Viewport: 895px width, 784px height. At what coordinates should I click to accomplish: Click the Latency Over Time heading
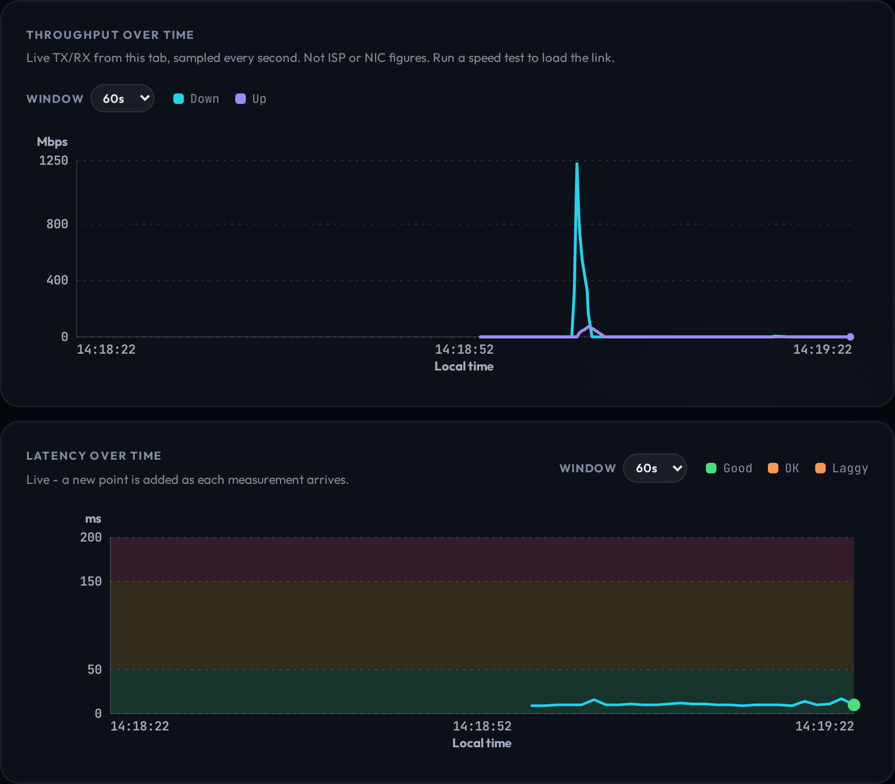[94, 455]
